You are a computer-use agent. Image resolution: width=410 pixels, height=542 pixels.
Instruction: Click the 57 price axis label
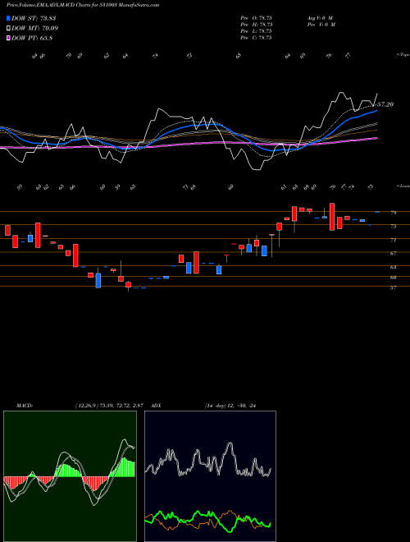click(393, 287)
